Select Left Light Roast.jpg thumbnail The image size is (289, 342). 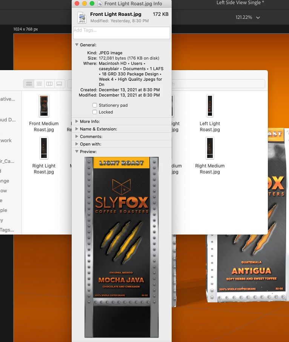[x=210, y=106]
